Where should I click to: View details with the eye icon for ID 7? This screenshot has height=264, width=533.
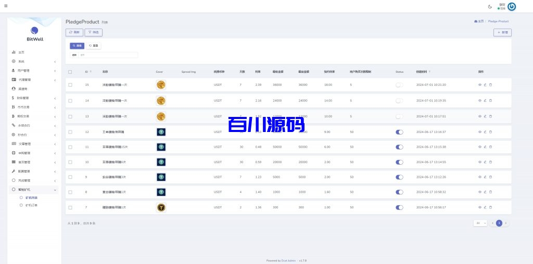pos(480,207)
